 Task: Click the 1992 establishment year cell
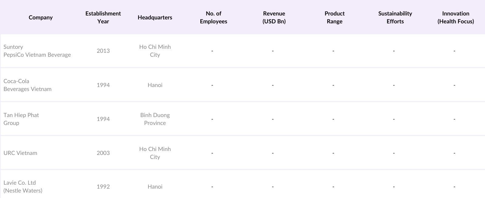(x=103, y=187)
